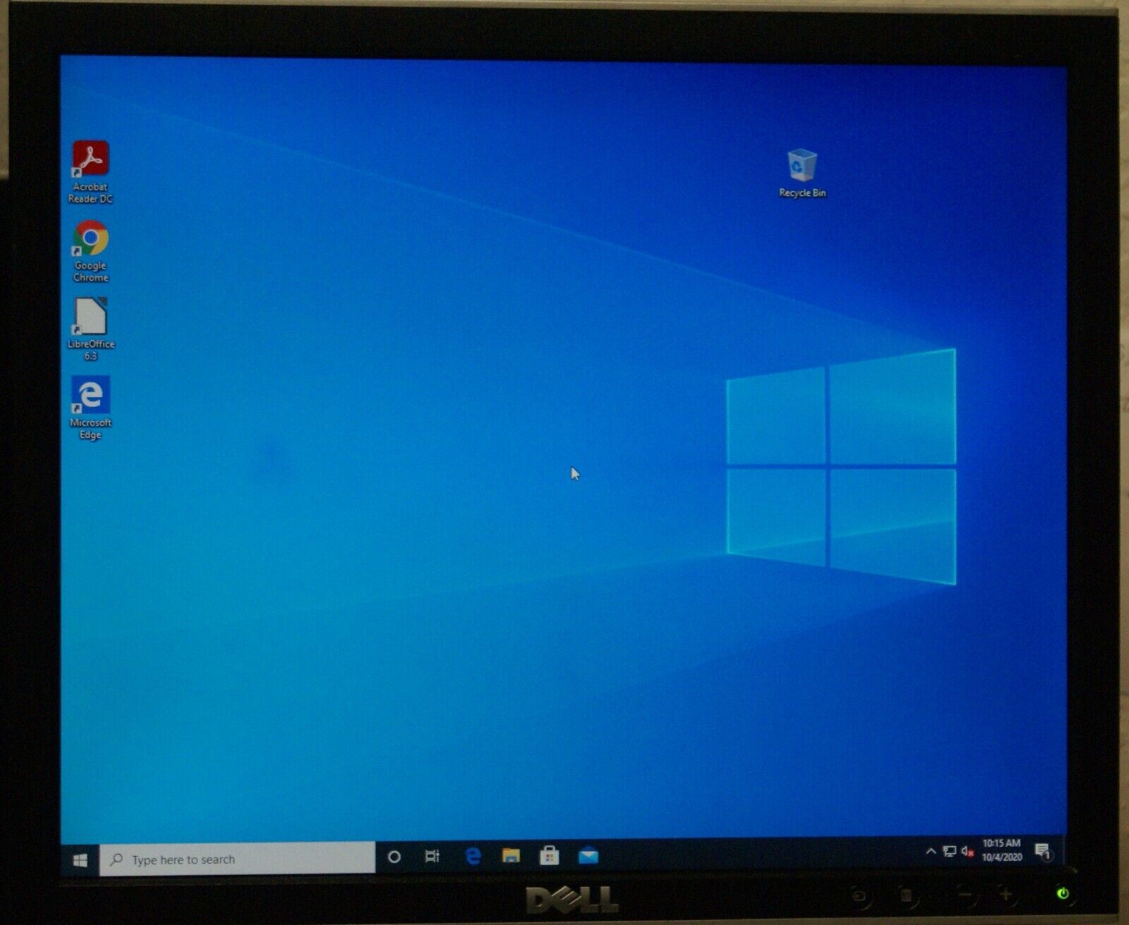Open Microsoft Store from the taskbar

[x=550, y=856]
